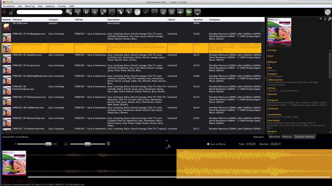
Task: Switch to the Transfer History tab
Action: (304, 137)
